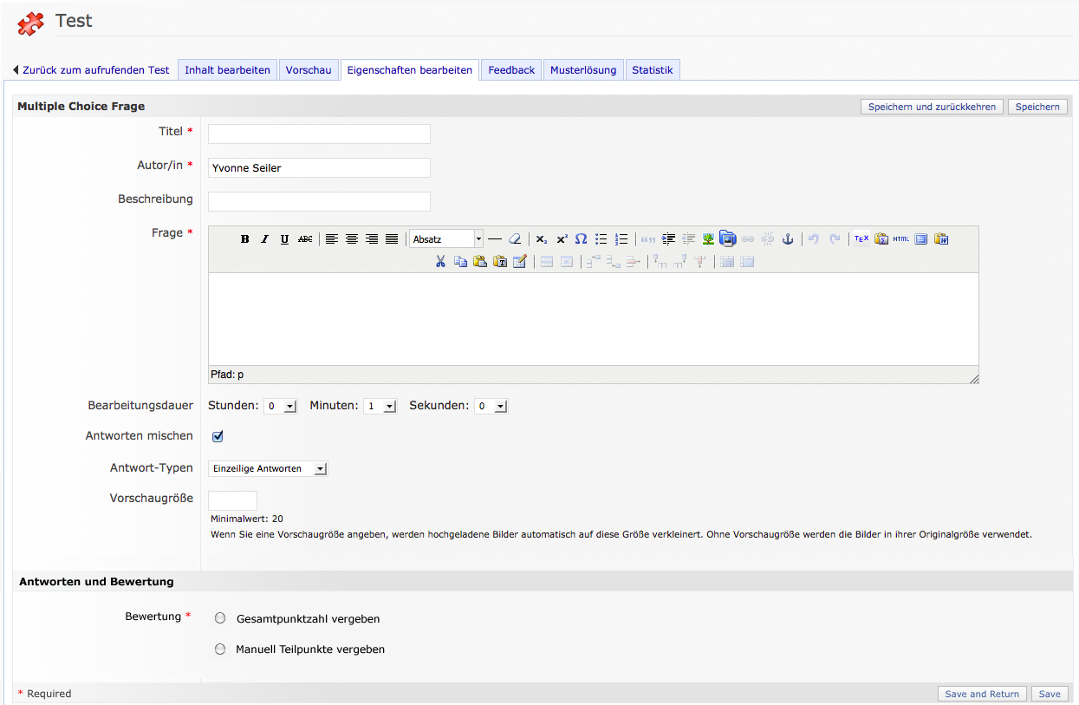
Task: Choose Manuell Teilpunkte vergeben option
Action: (x=220, y=649)
